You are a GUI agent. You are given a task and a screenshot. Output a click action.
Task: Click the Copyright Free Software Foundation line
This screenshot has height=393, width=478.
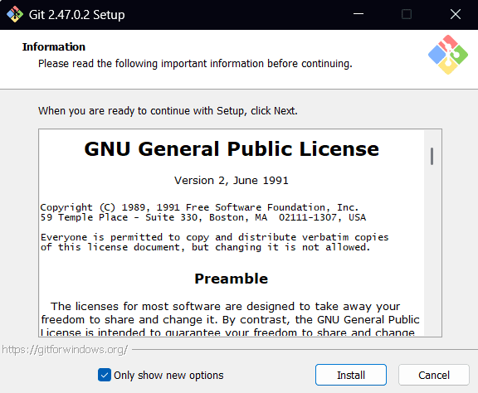(199, 207)
